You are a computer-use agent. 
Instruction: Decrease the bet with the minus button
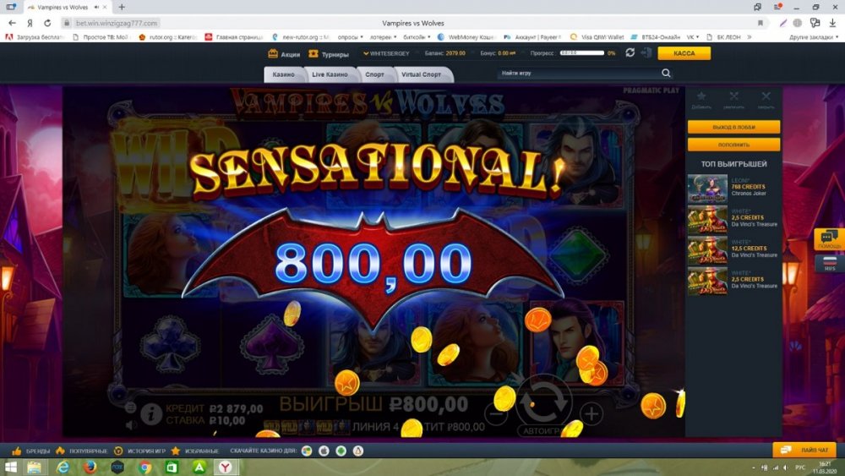tap(496, 413)
